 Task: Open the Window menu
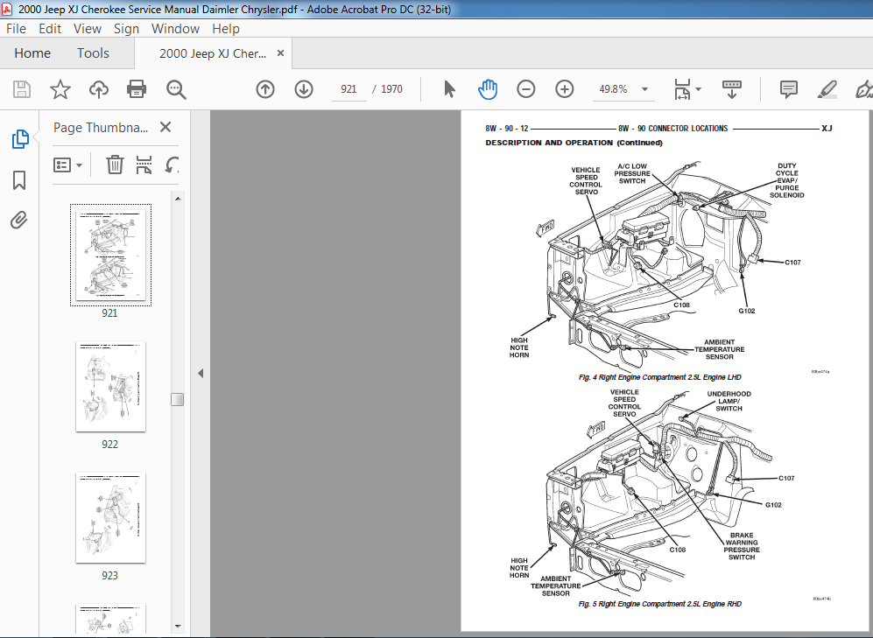pos(175,28)
